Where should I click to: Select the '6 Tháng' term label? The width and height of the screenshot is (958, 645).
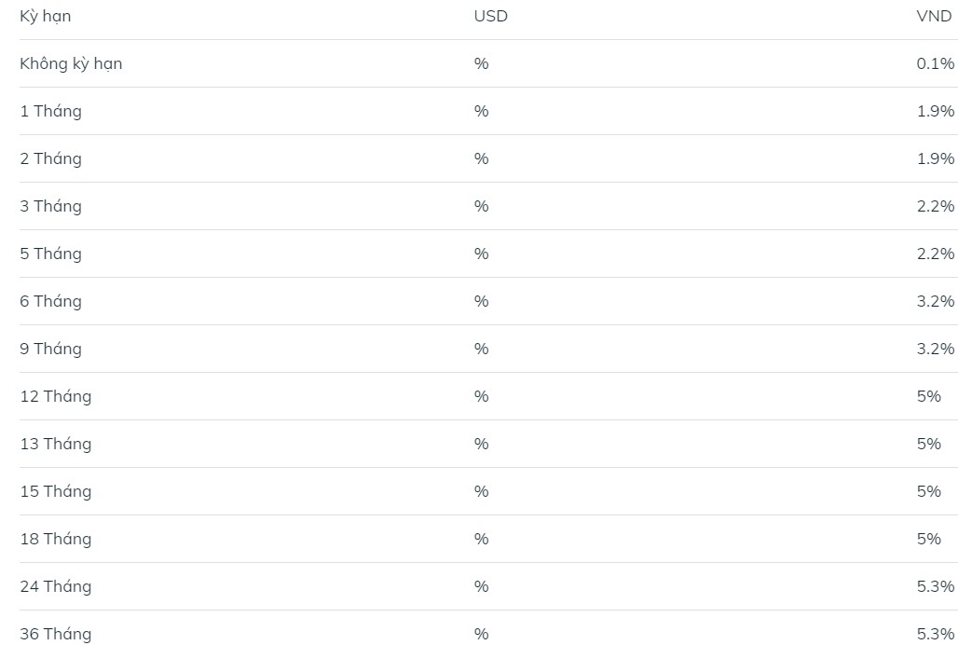pyautogui.click(x=50, y=302)
